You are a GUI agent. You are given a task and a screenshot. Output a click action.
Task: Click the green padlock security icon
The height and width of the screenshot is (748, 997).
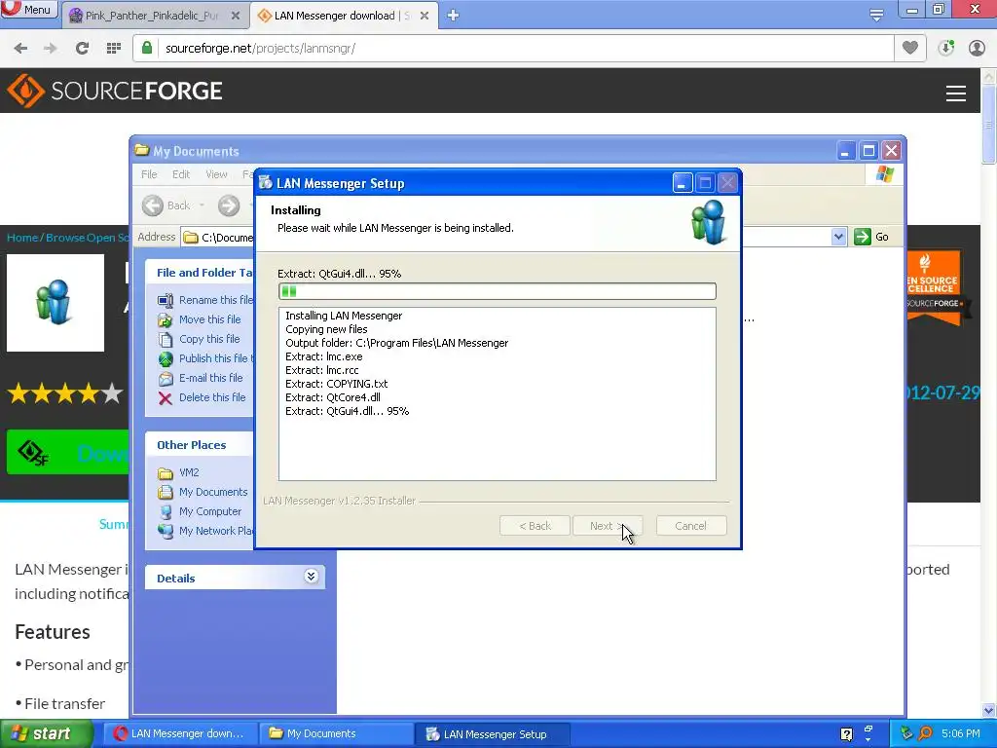coord(147,49)
